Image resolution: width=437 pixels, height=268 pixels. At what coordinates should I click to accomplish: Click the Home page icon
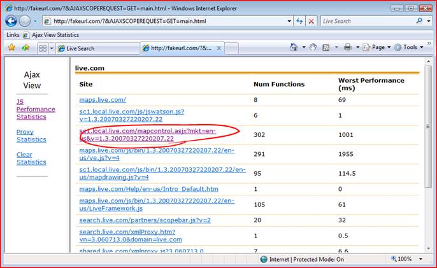click(x=294, y=47)
